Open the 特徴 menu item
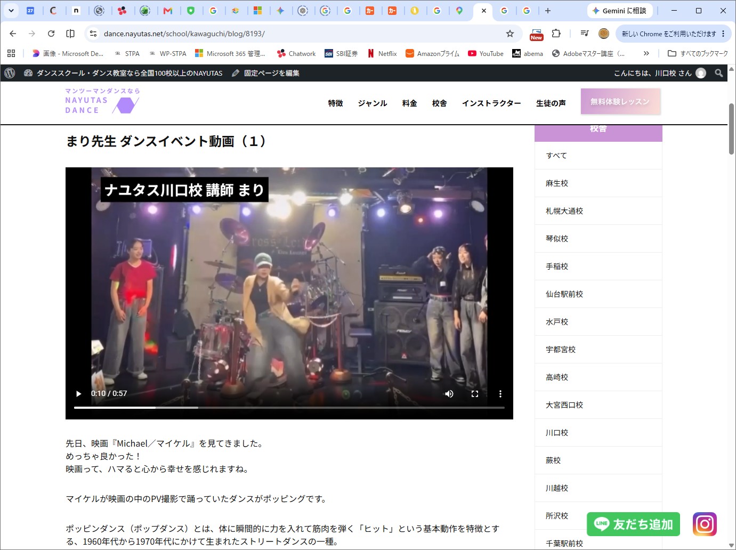This screenshot has width=736, height=550. point(335,103)
